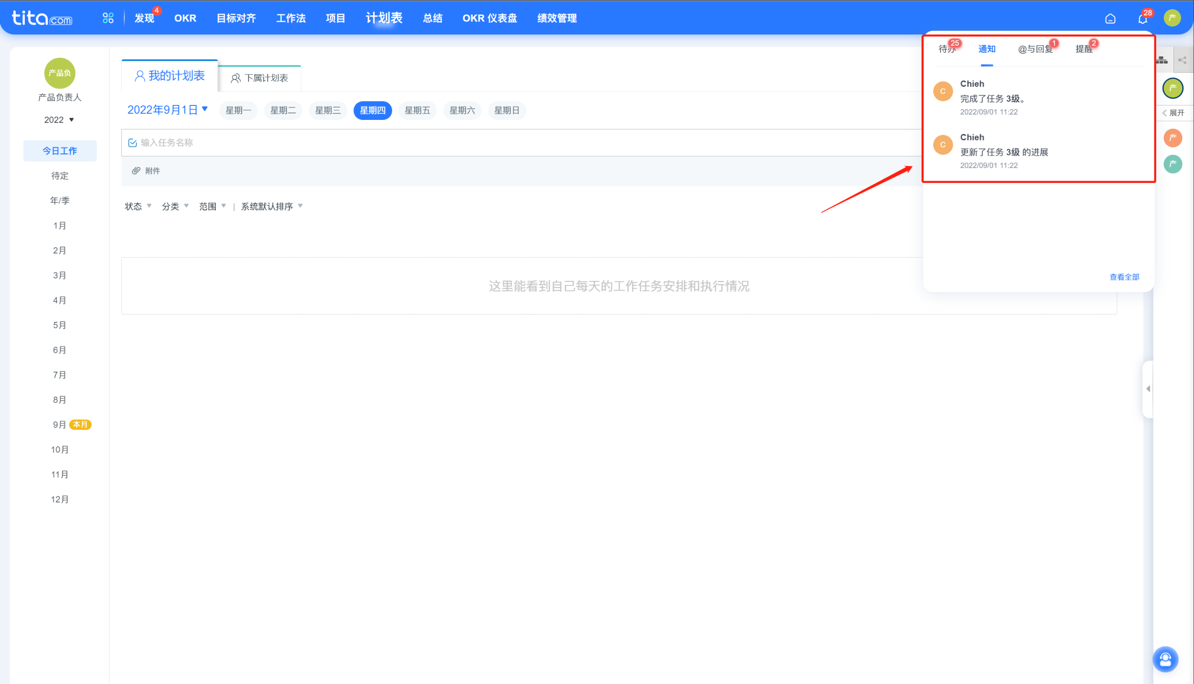The width and height of the screenshot is (1194, 684).
Task: Select 1月 in sidebar
Action: tap(60, 225)
